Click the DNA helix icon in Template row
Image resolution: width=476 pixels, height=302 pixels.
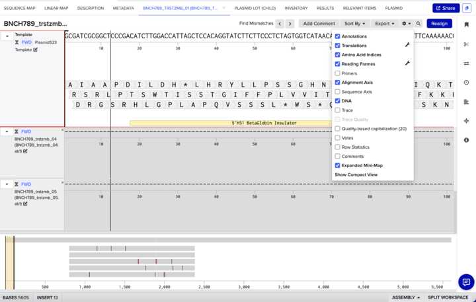point(17,42)
